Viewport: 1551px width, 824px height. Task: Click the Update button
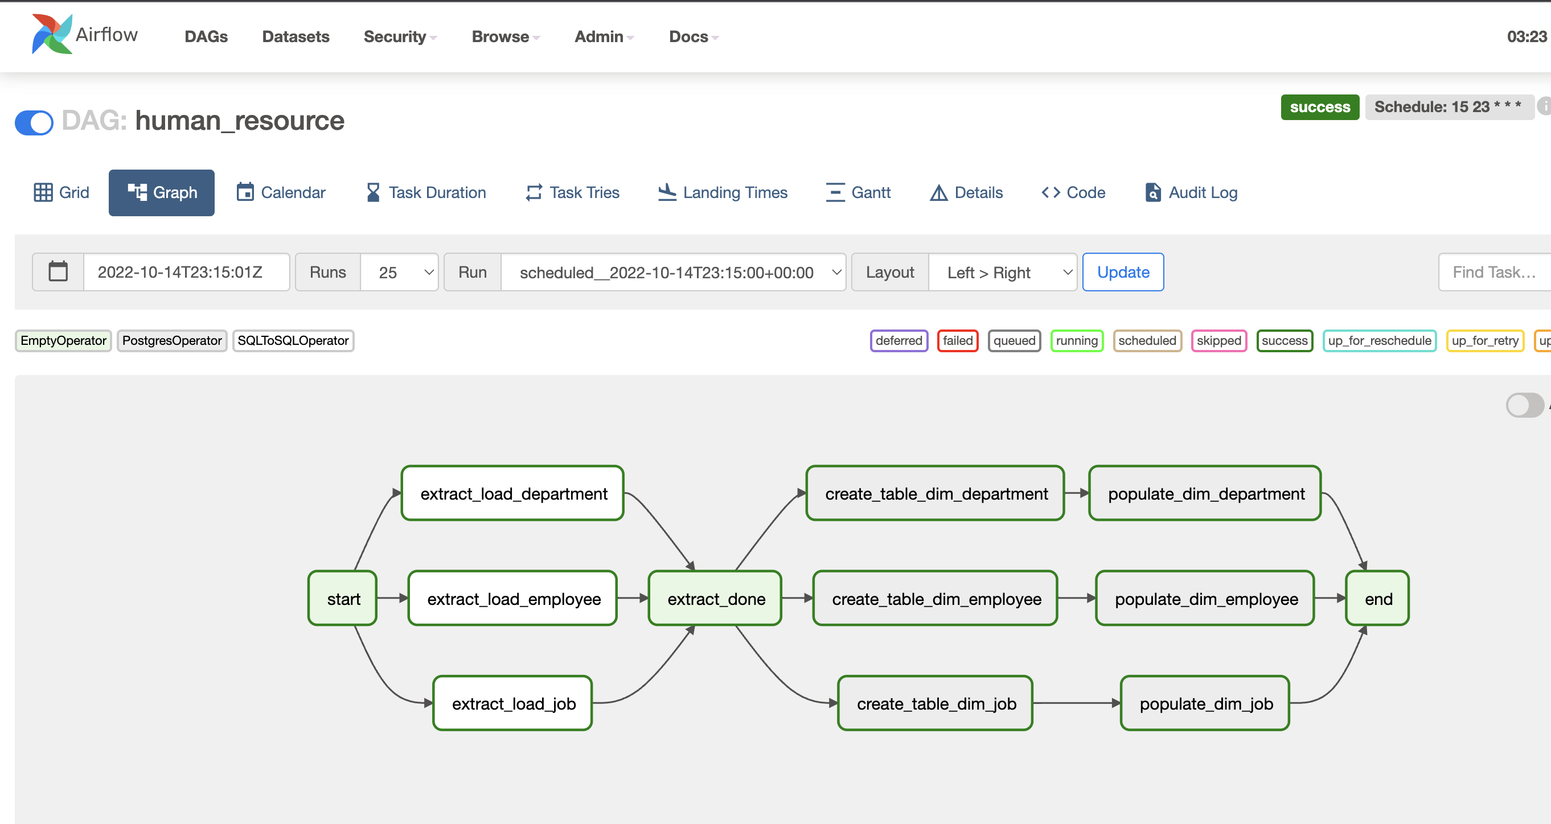point(1125,271)
